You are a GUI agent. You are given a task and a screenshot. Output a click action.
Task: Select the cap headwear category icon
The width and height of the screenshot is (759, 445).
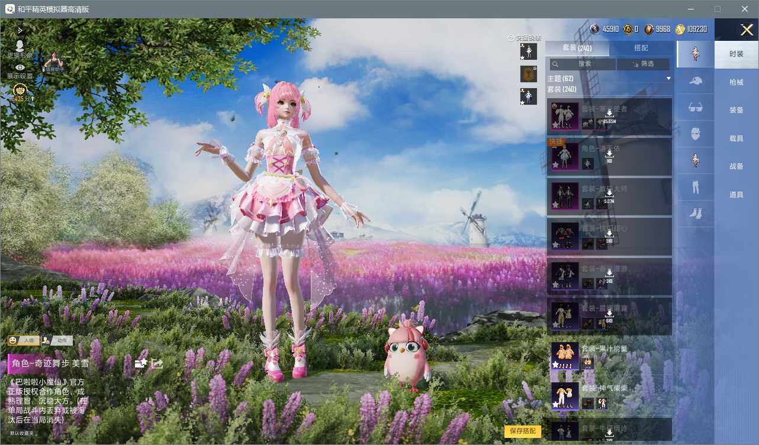(696, 80)
